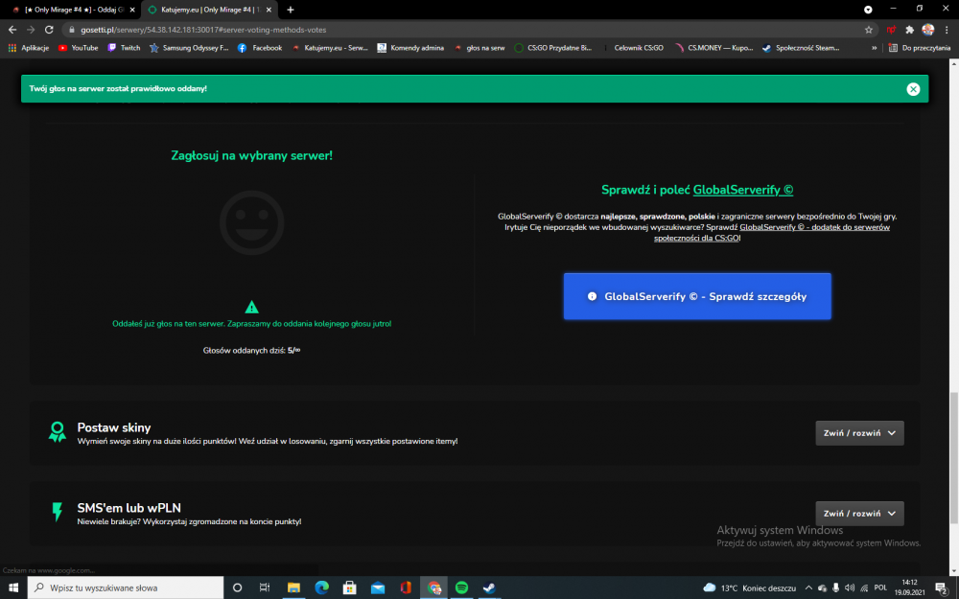Open Spotify from the taskbar
Screen dimensions: 959x599
pyautogui.click(x=462, y=587)
